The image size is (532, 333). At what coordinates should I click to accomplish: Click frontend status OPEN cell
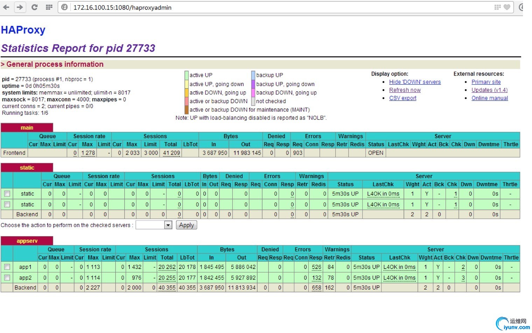(x=376, y=153)
